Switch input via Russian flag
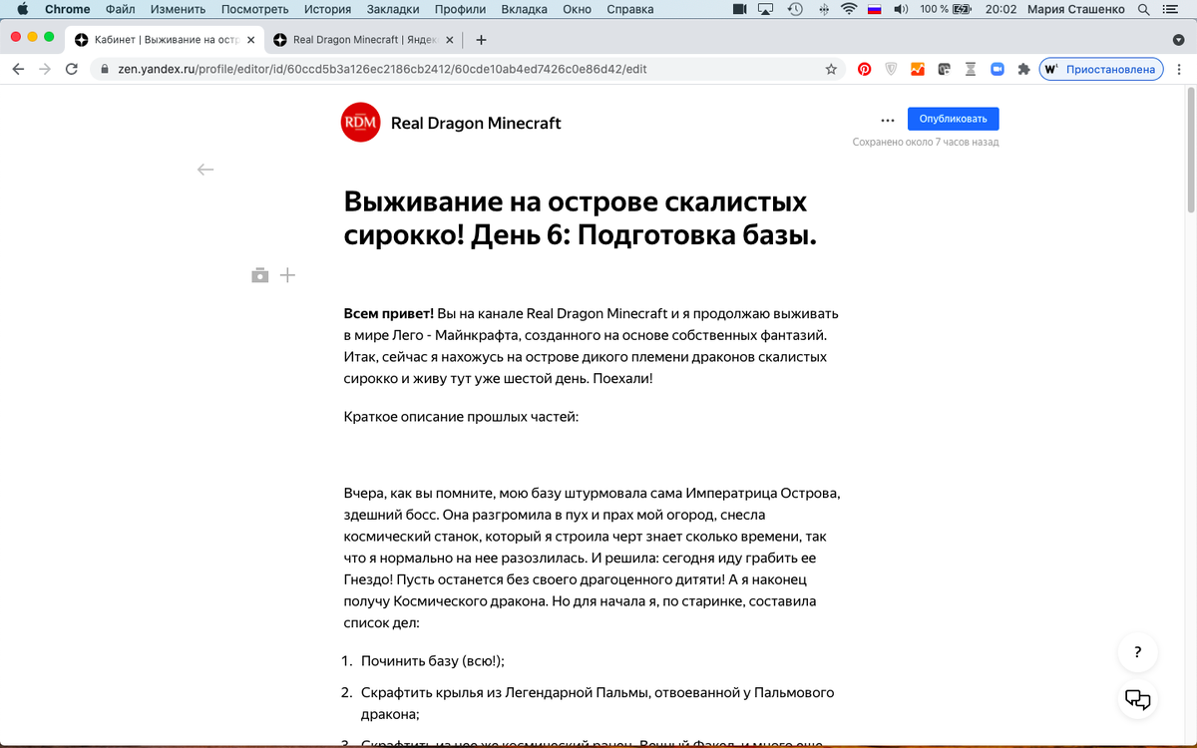This screenshot has width=1197, height=748. point(875,9)
